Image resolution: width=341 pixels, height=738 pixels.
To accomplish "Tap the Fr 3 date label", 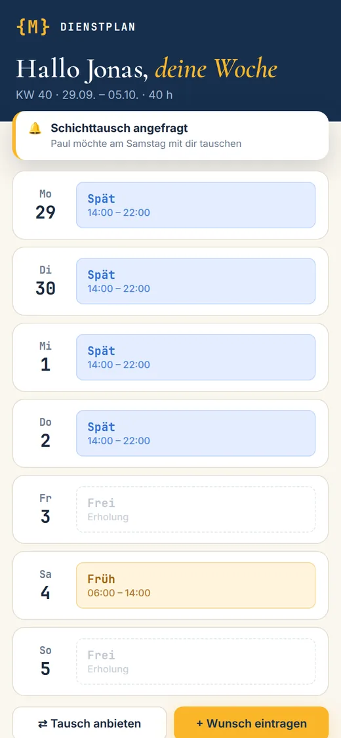I will point(45,509).
